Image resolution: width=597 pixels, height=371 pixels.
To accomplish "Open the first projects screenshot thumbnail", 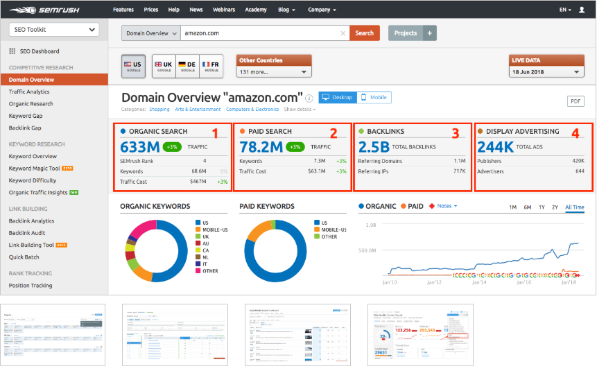I will click(x=53, y=335).
